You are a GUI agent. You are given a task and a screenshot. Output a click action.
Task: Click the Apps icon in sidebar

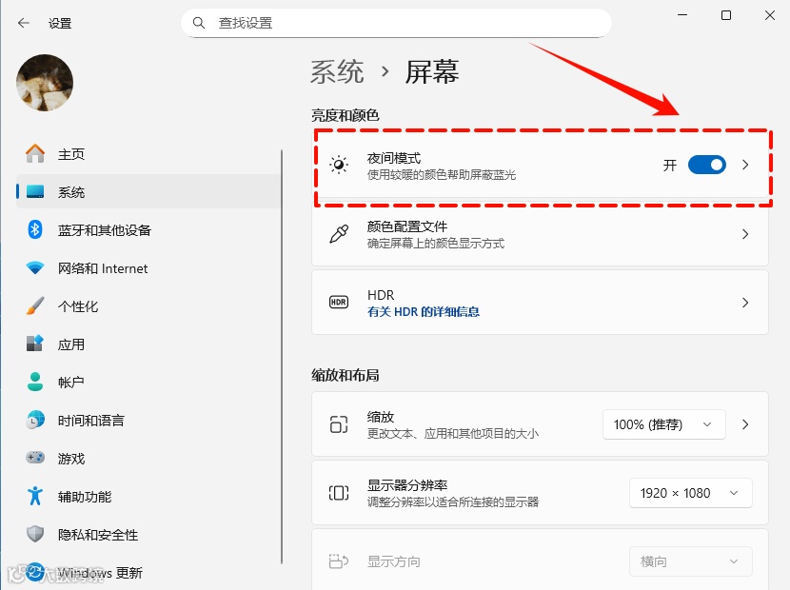click(35, 344)
